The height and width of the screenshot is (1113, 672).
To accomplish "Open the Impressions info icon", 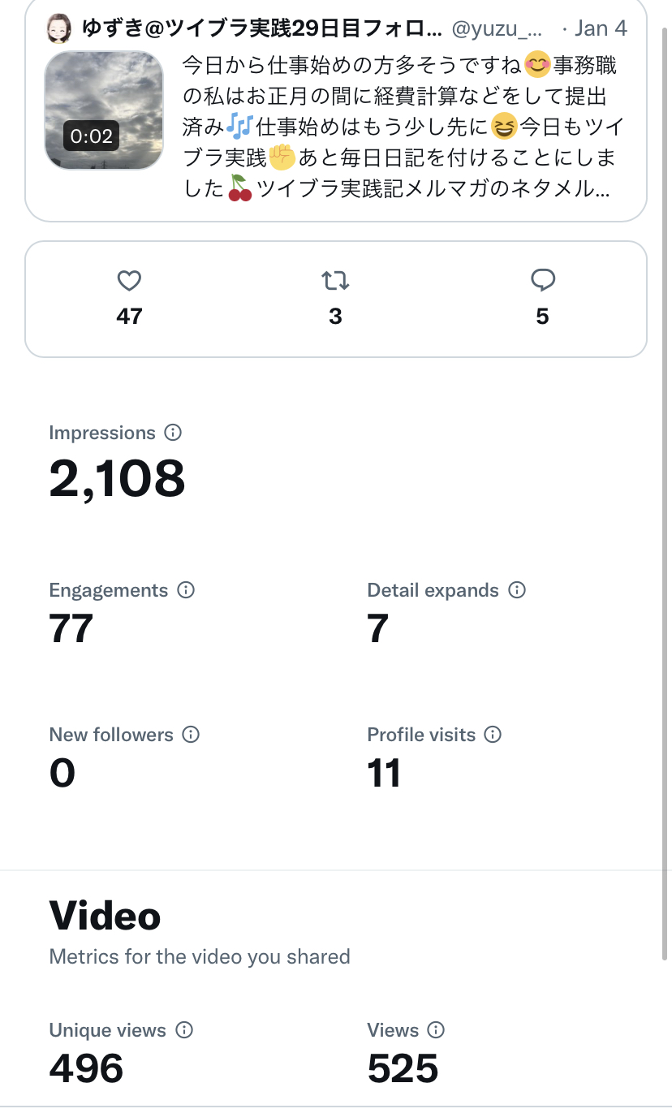I will 173,433.
